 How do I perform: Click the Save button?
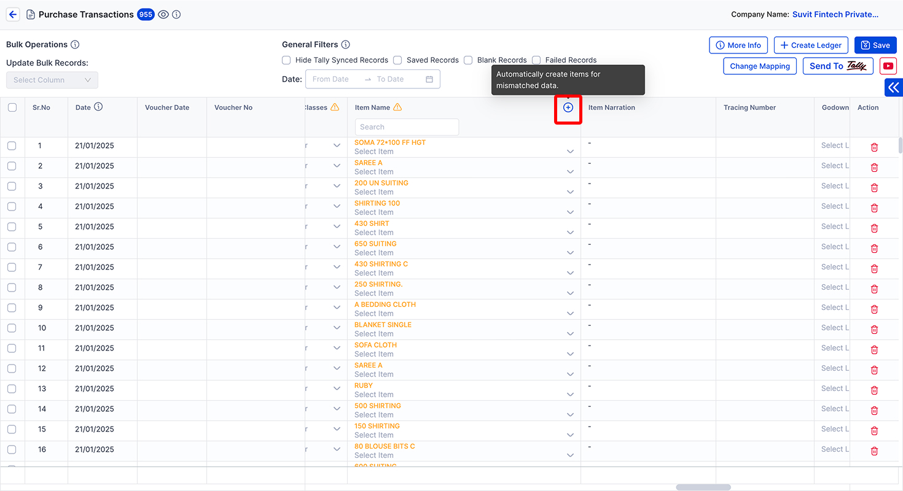[x=875, y=45]
